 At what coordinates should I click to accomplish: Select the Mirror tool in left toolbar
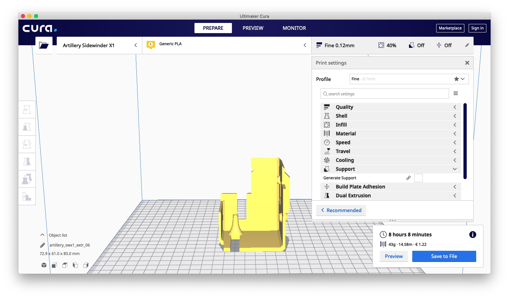click(x=27, y=162)
